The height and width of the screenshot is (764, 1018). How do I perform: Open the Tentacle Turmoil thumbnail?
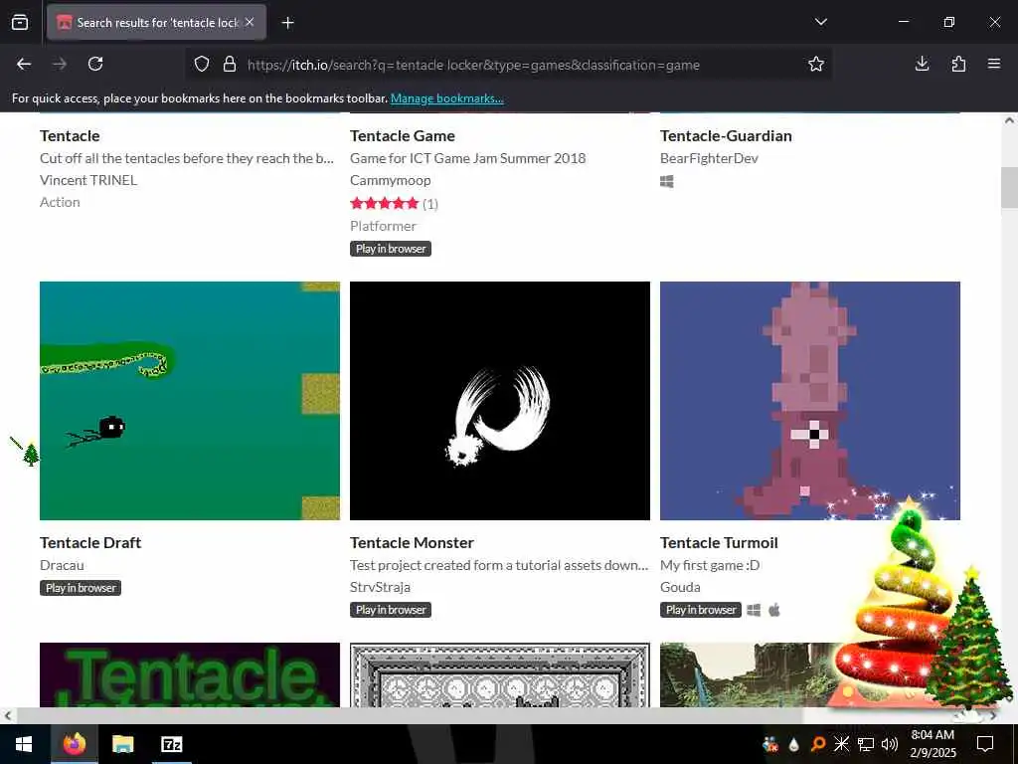tap(809, 401)
